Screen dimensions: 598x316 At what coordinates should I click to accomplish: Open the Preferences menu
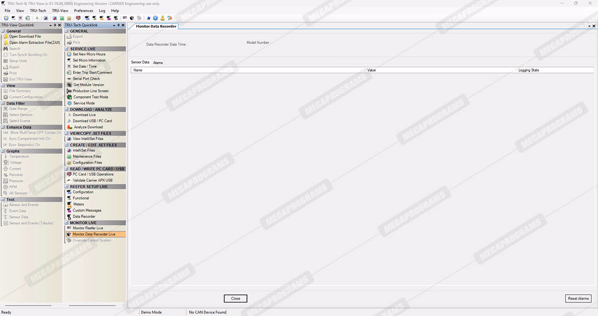83,10
